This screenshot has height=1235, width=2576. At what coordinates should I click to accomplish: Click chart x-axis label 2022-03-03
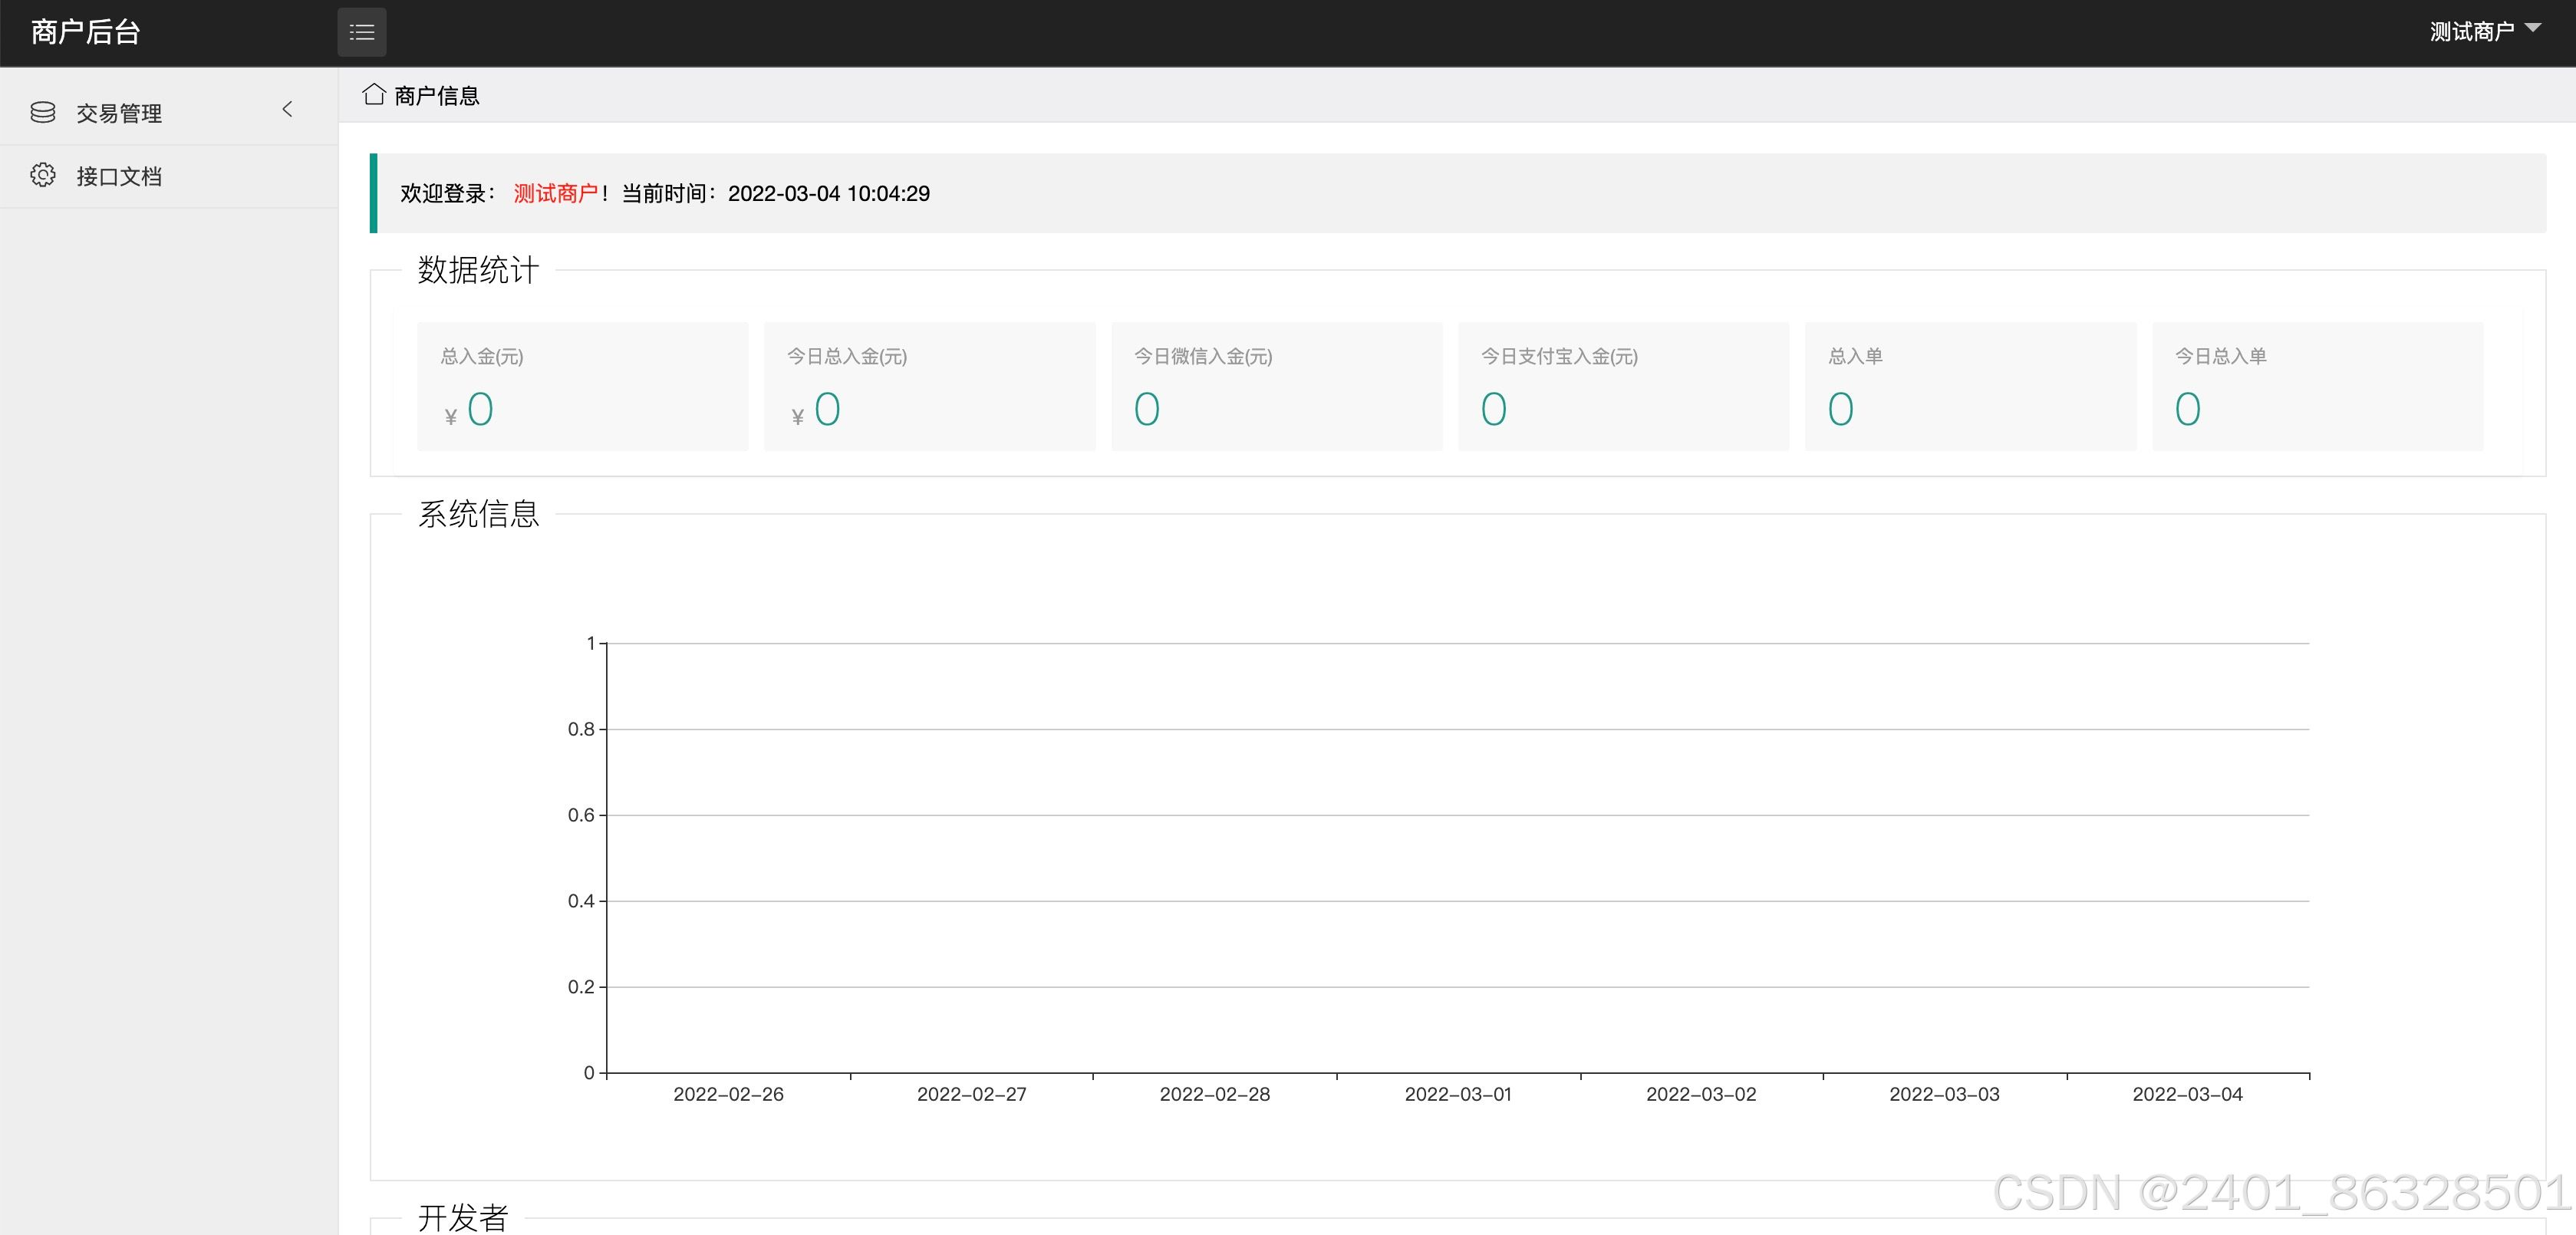[1944, 1094]
